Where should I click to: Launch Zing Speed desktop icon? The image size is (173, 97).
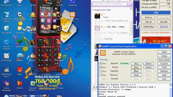tap(59, 57)
